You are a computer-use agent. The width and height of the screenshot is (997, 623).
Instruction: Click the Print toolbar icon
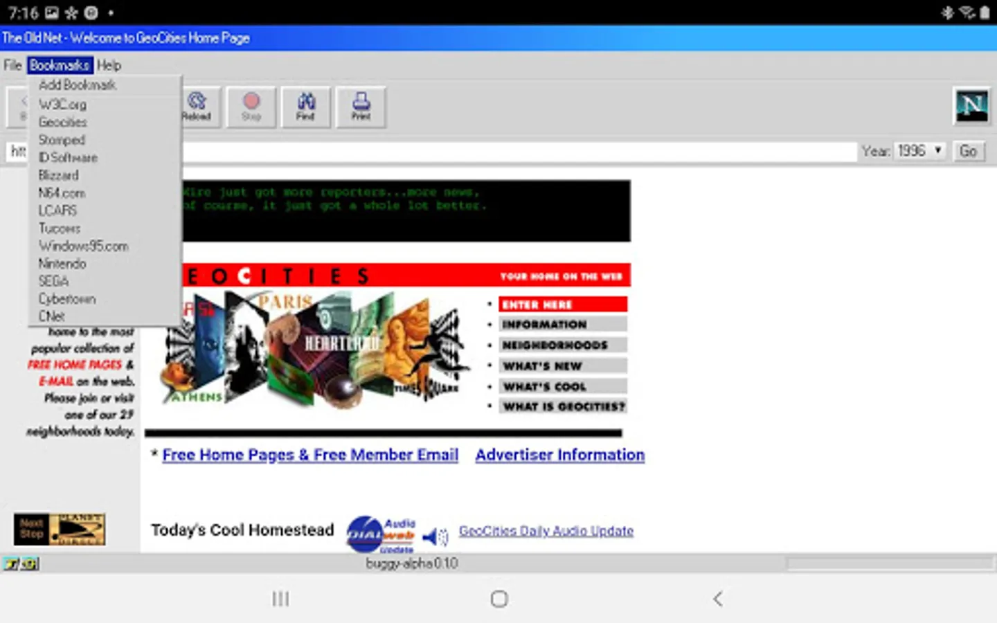(x=361, y=107)
